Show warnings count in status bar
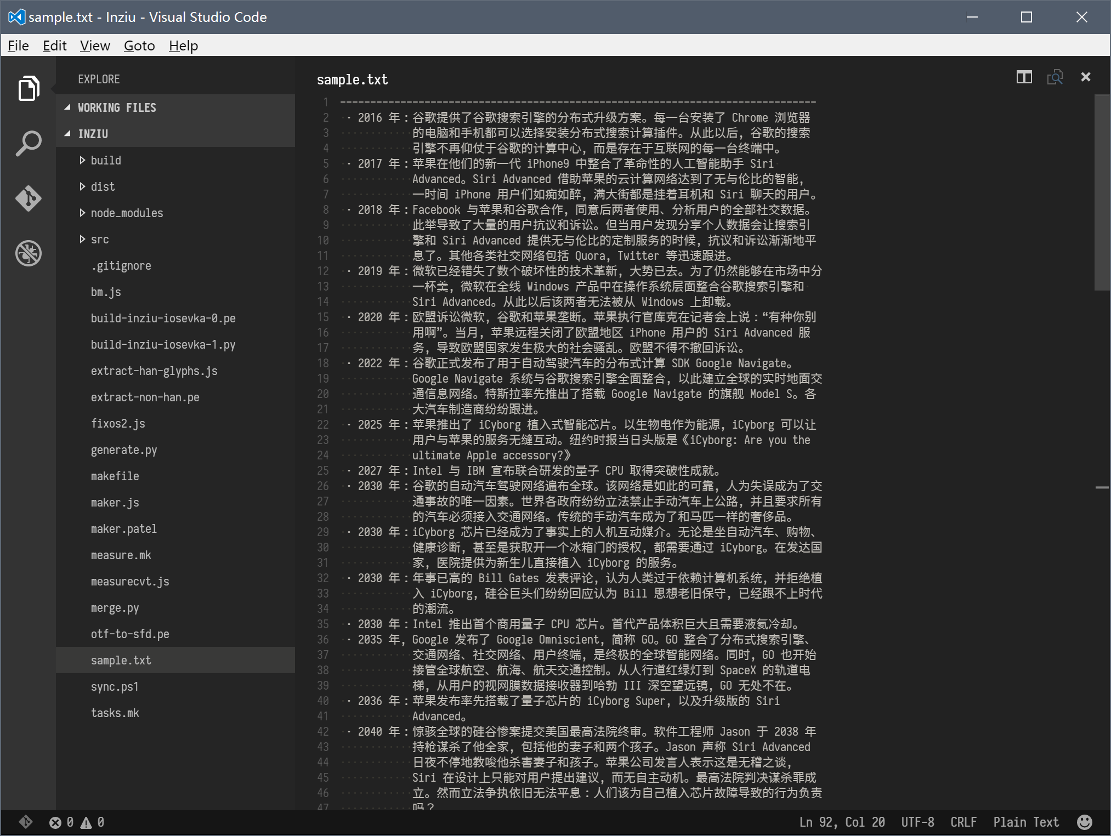Screen dimensions: 1111x836 tap(93, 822)
